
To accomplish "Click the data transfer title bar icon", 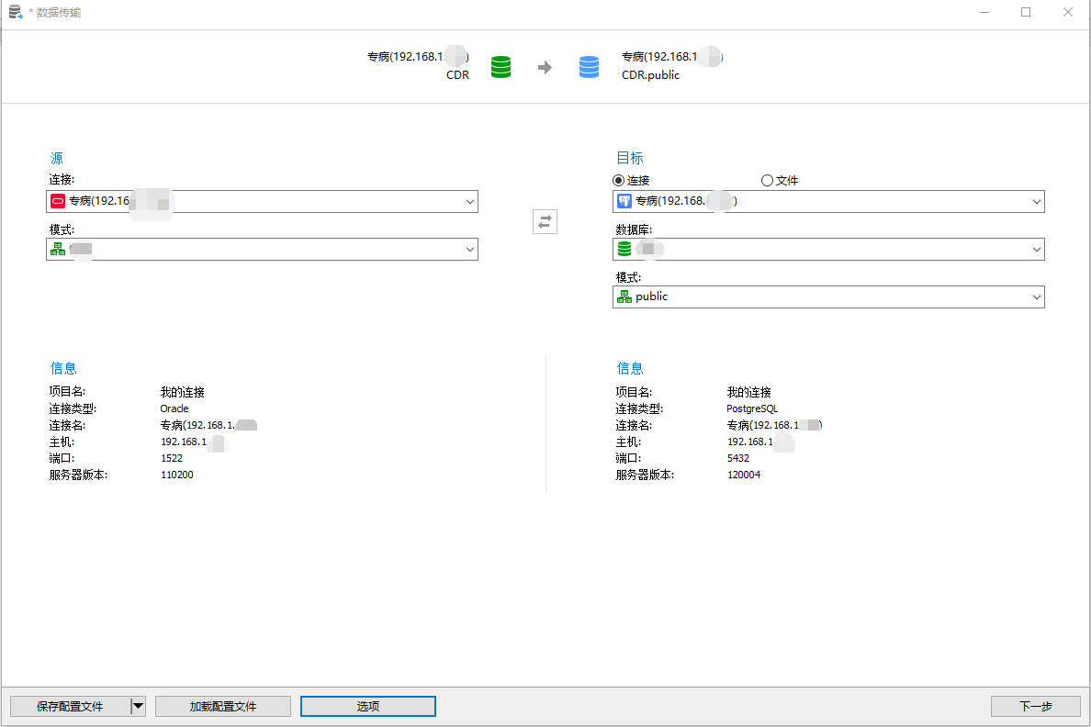I will (16, 12).
